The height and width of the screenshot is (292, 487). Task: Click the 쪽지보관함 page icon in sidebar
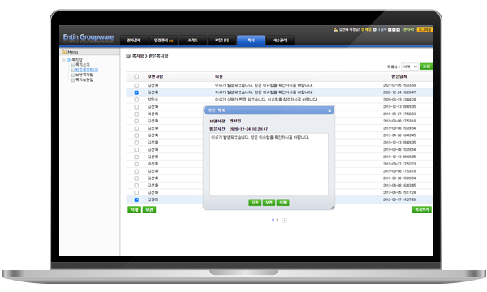73,80
